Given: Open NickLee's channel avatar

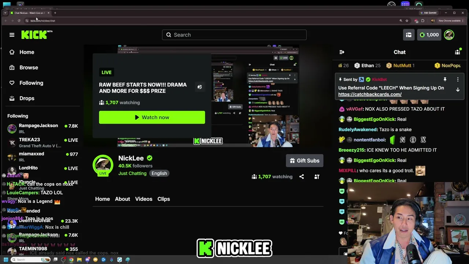Looking at the screenshot, I should pyautogui.click(x=103, y=165).
